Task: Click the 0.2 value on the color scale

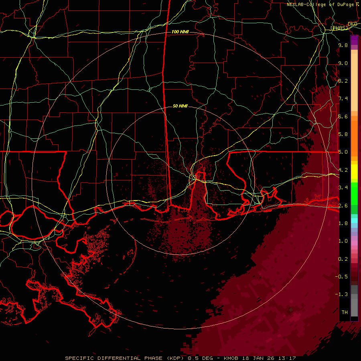Action: (343, 259)
